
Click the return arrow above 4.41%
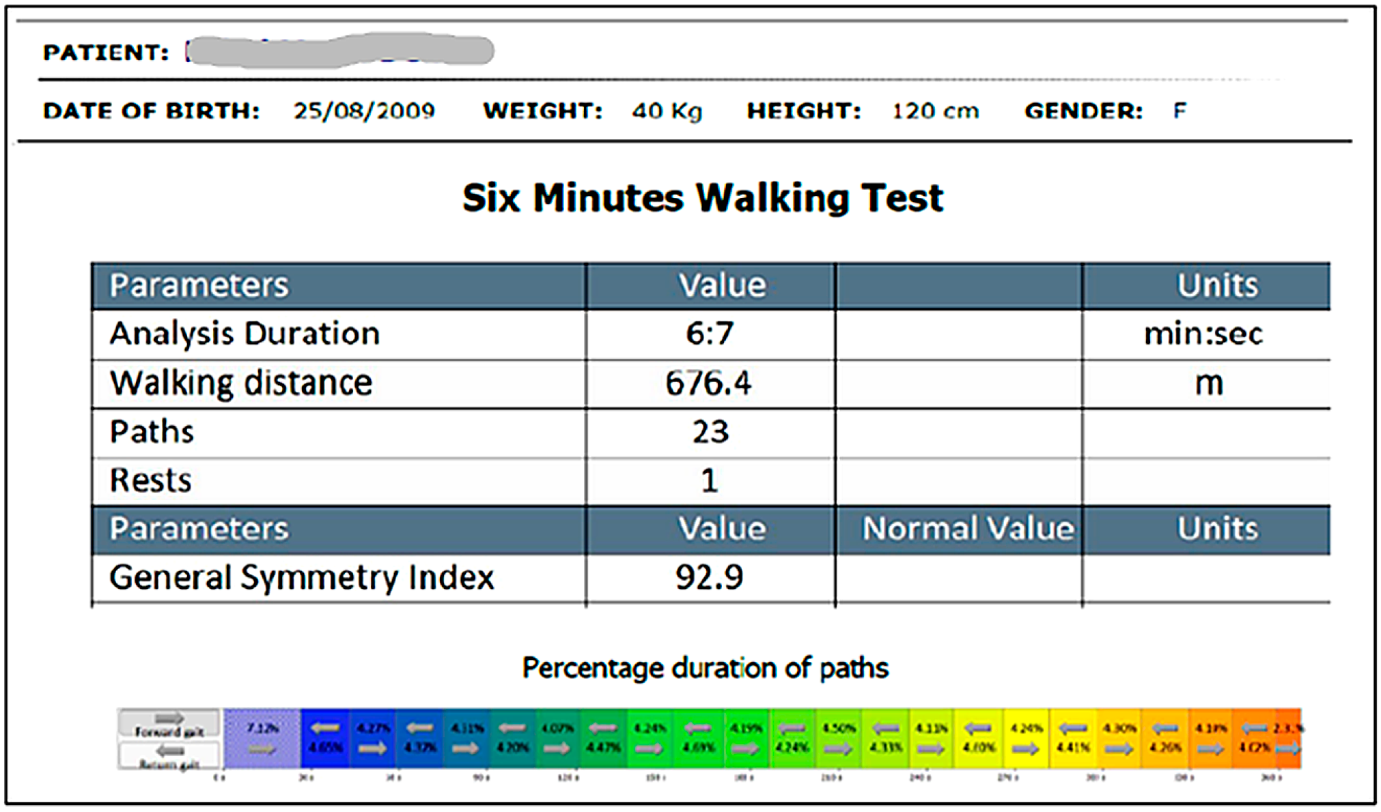1072,729
